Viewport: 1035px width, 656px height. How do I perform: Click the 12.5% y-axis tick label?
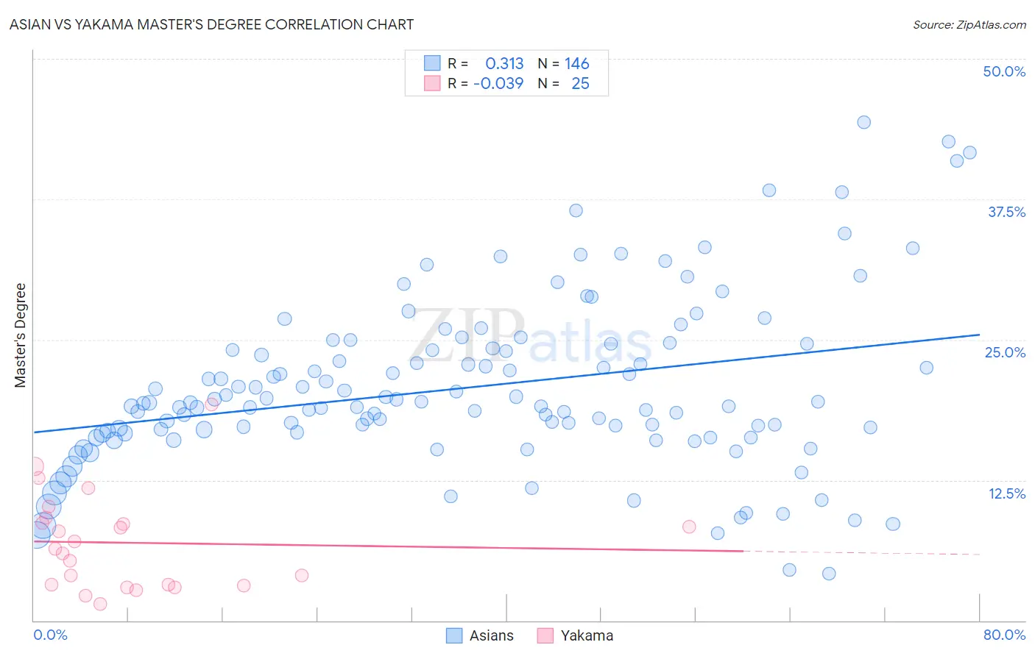pos(1006,493)
